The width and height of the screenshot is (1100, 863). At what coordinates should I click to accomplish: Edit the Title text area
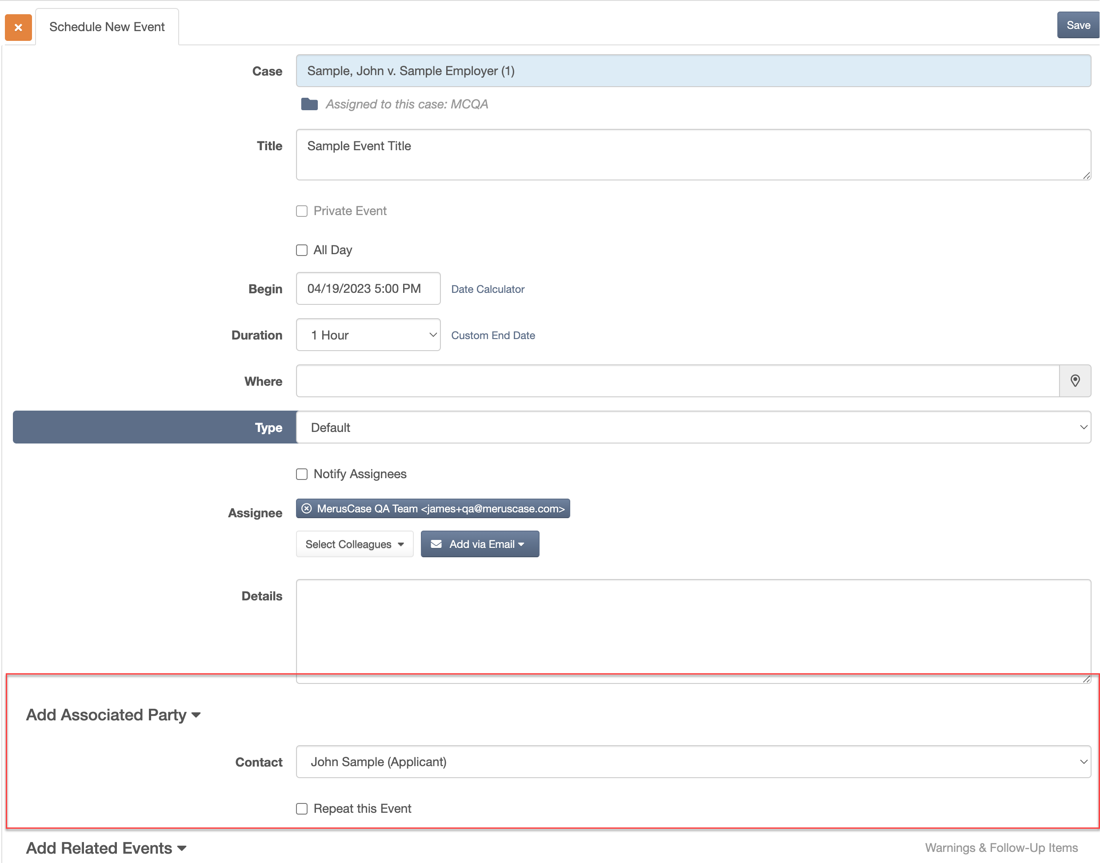click(x=693, y=155)
